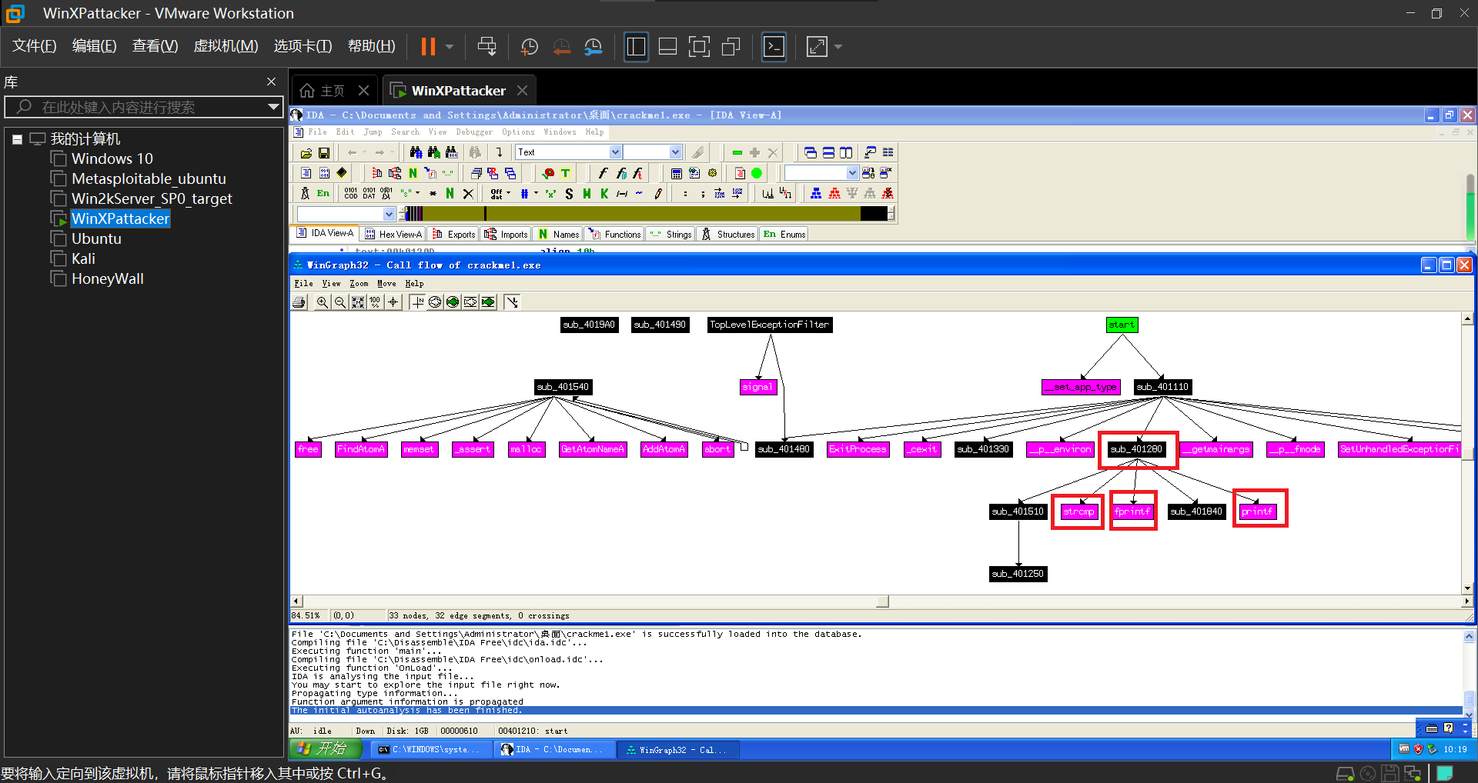Screen dimensions: 1478x783
Task: Open the VMware 虚拟机(M) menu
Action: tap(226, 46)
